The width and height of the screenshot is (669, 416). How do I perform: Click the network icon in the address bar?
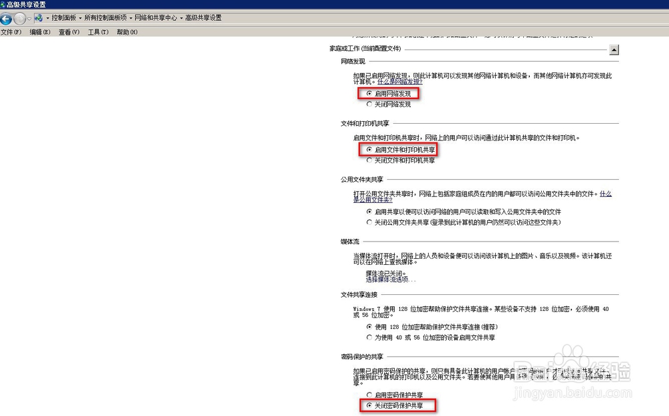[39, 18]
